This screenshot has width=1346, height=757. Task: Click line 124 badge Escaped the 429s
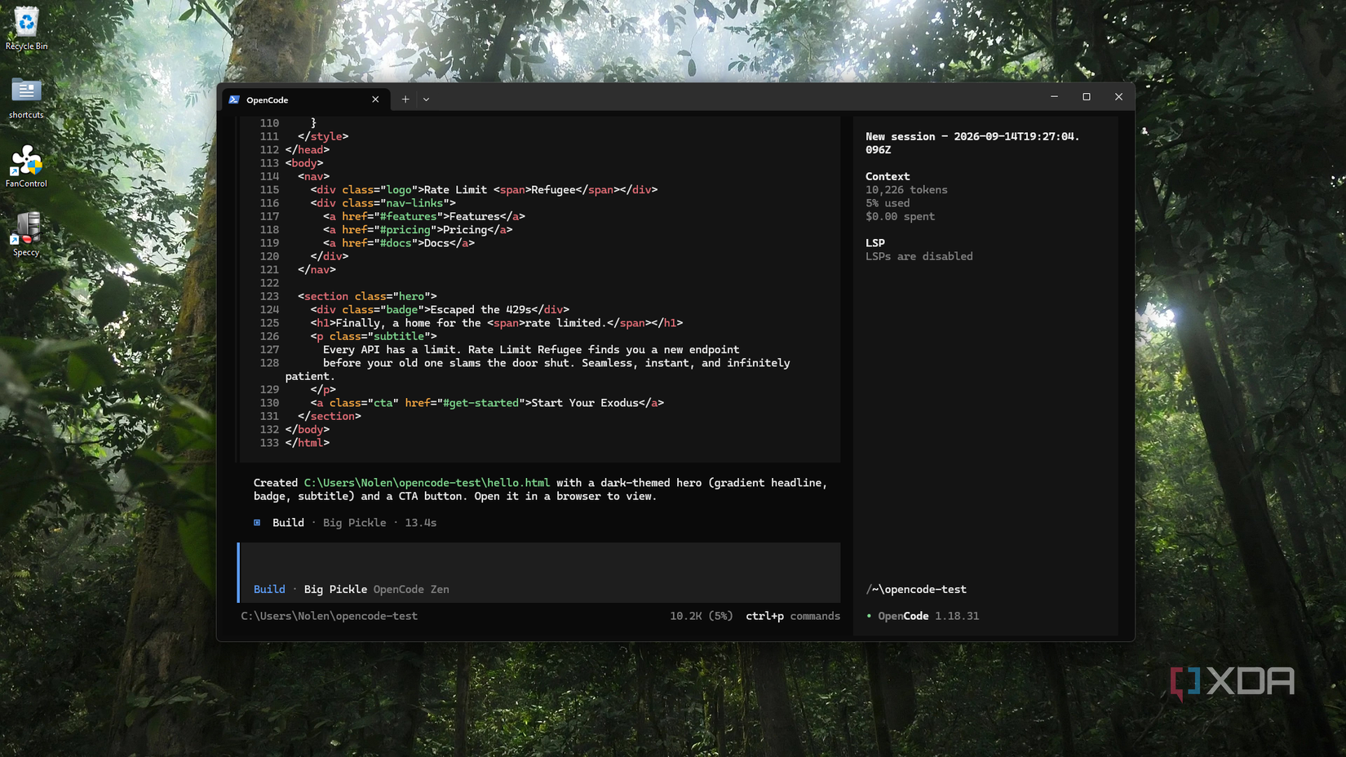[440, 310]
